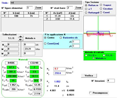The height and width of the screenshot is (98, 117).
Task: Select the Circolare section type
Action: (x=106, y=9)
